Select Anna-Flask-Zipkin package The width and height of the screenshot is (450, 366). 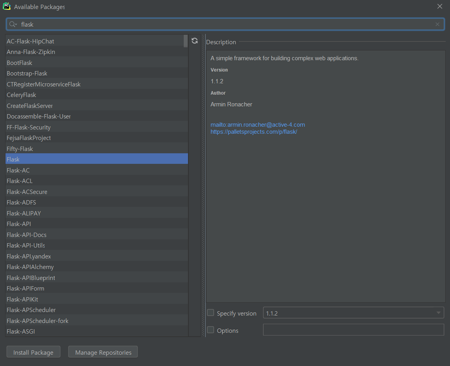[x=97, y=52]
